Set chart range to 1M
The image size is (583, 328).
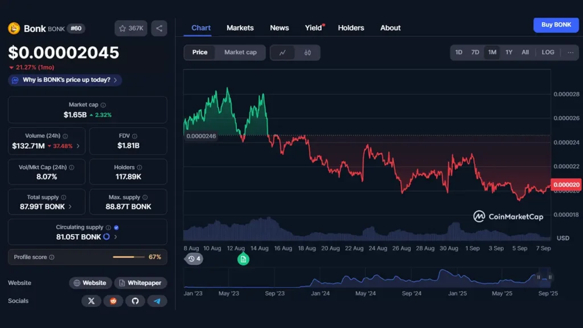click(x=492, y=52)
